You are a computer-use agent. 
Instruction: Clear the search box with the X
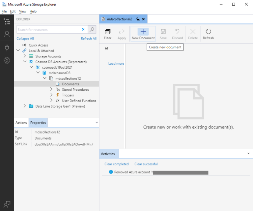(x=83, y=29)
